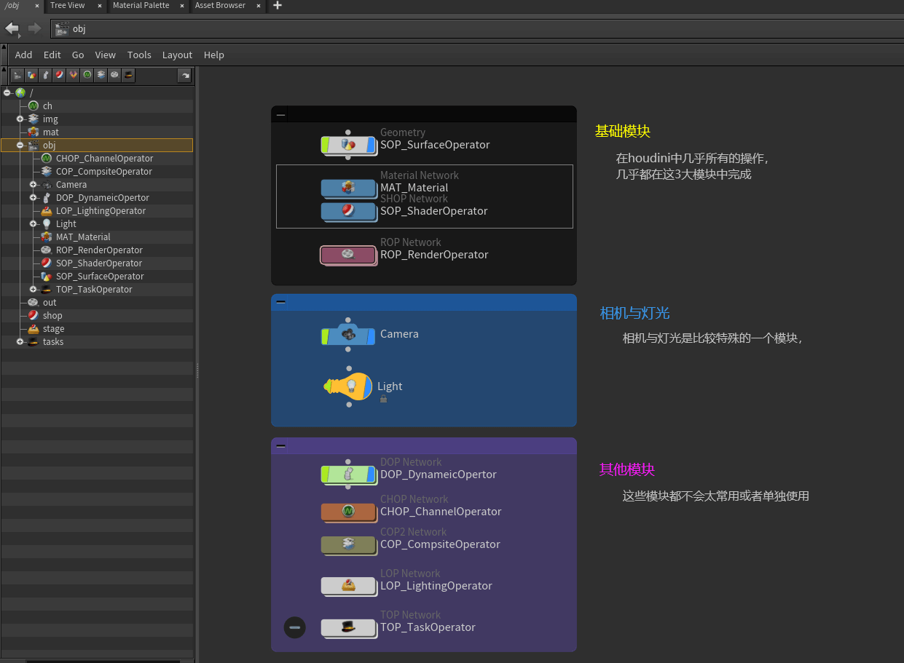Viewport: 904px width, 663px height.
Task: Collapse the root '/' tree entry
Action: coord(7,92)
